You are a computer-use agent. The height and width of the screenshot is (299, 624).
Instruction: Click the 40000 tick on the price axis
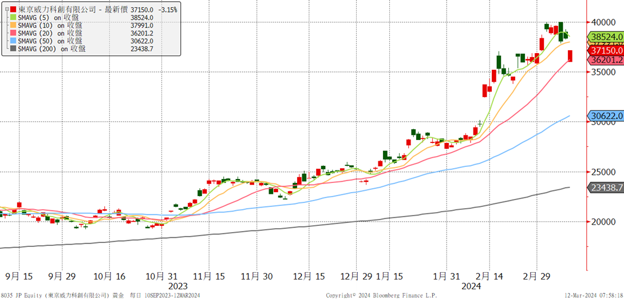coord(603,22)
